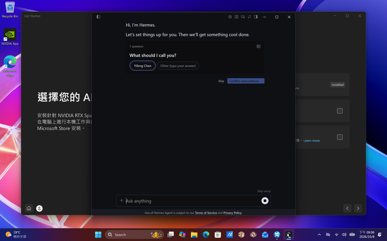Image resolution: width=387 pixels, height=241 pixels.
Task: Click the stop button in the chat input
Action: (x=265, y=201)
